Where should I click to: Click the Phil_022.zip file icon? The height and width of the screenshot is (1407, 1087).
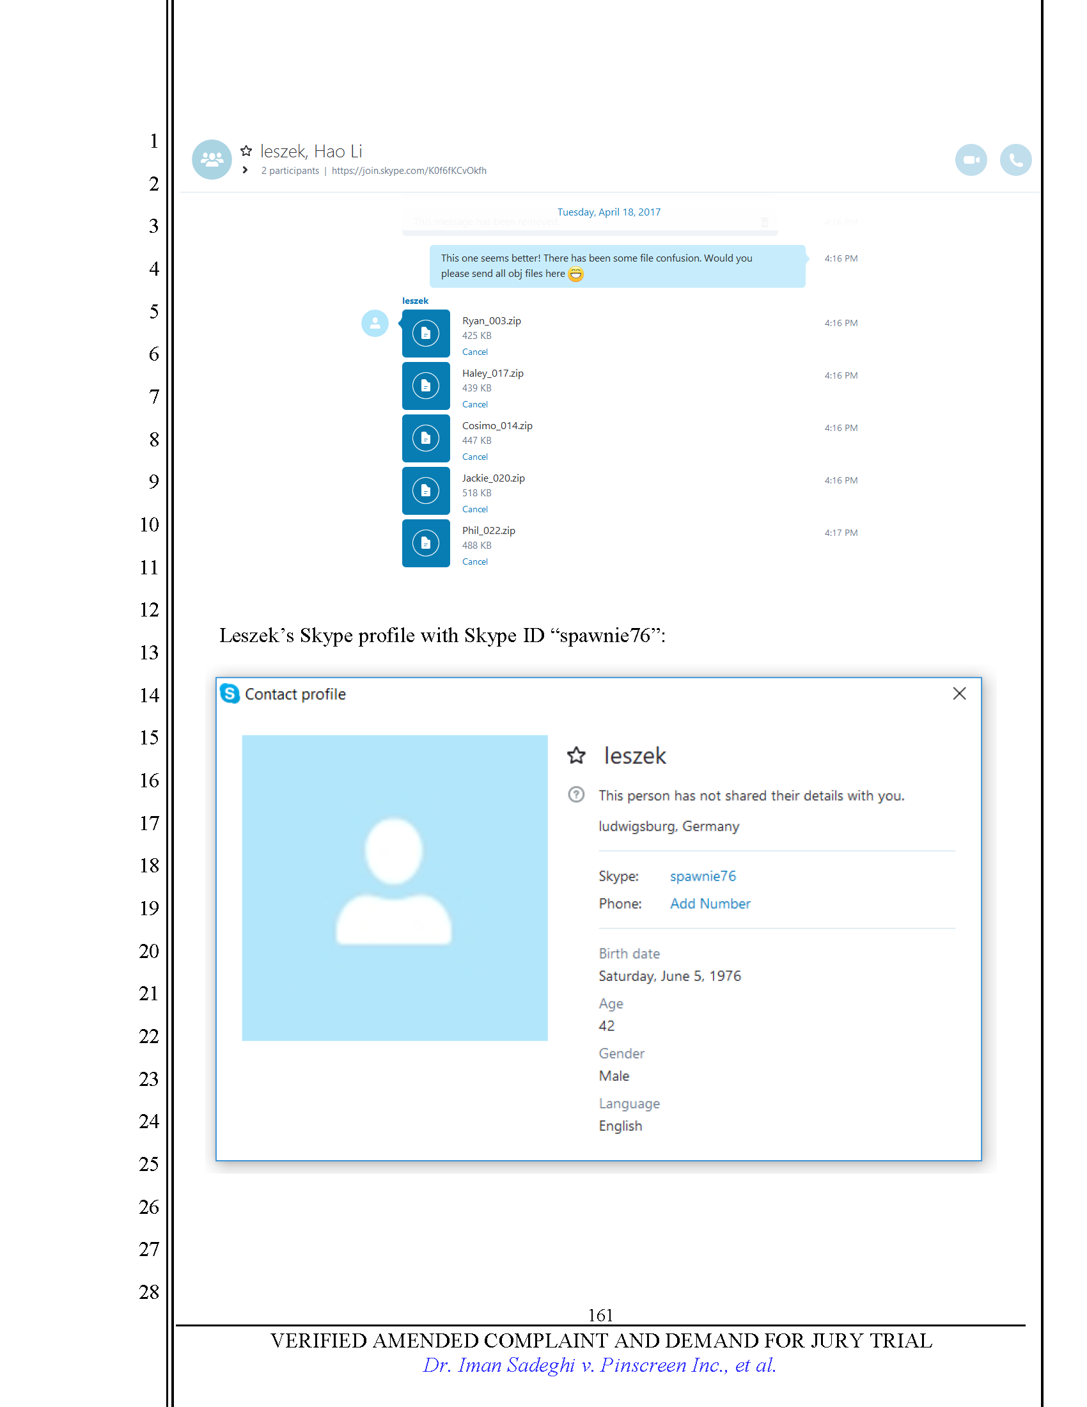pyautogui.click(x=426, y=543)
